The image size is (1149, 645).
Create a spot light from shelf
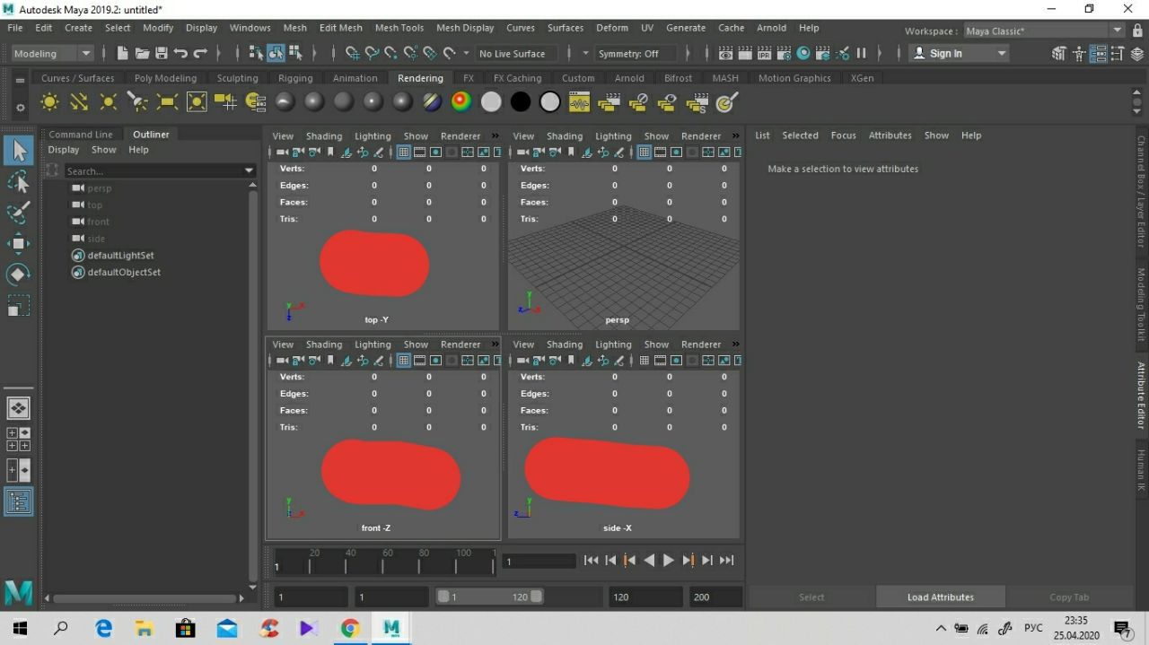point(137,102)
